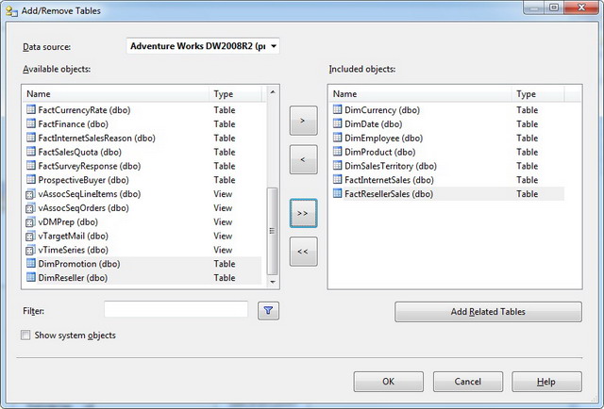
Task: Click the DimPromotion table icon
Action: [31, 264]
